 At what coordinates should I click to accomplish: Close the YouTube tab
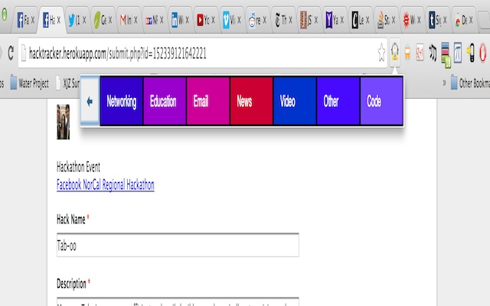pos(213,21)
